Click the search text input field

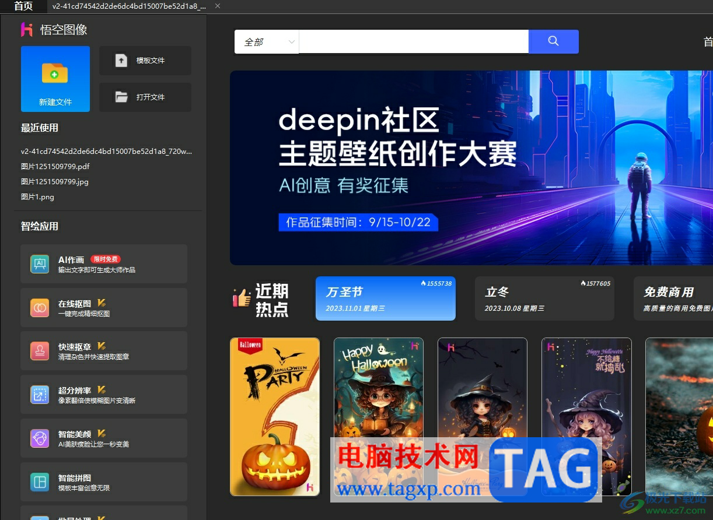pyautogui.click(x=414, y=42)
